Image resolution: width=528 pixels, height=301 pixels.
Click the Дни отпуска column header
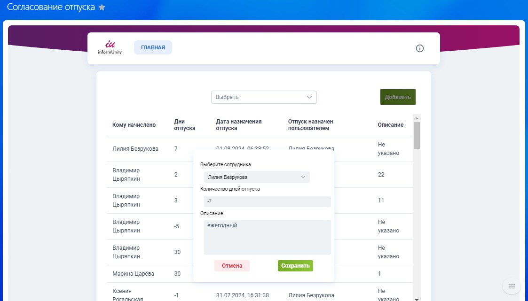click(x=184, y=125)
